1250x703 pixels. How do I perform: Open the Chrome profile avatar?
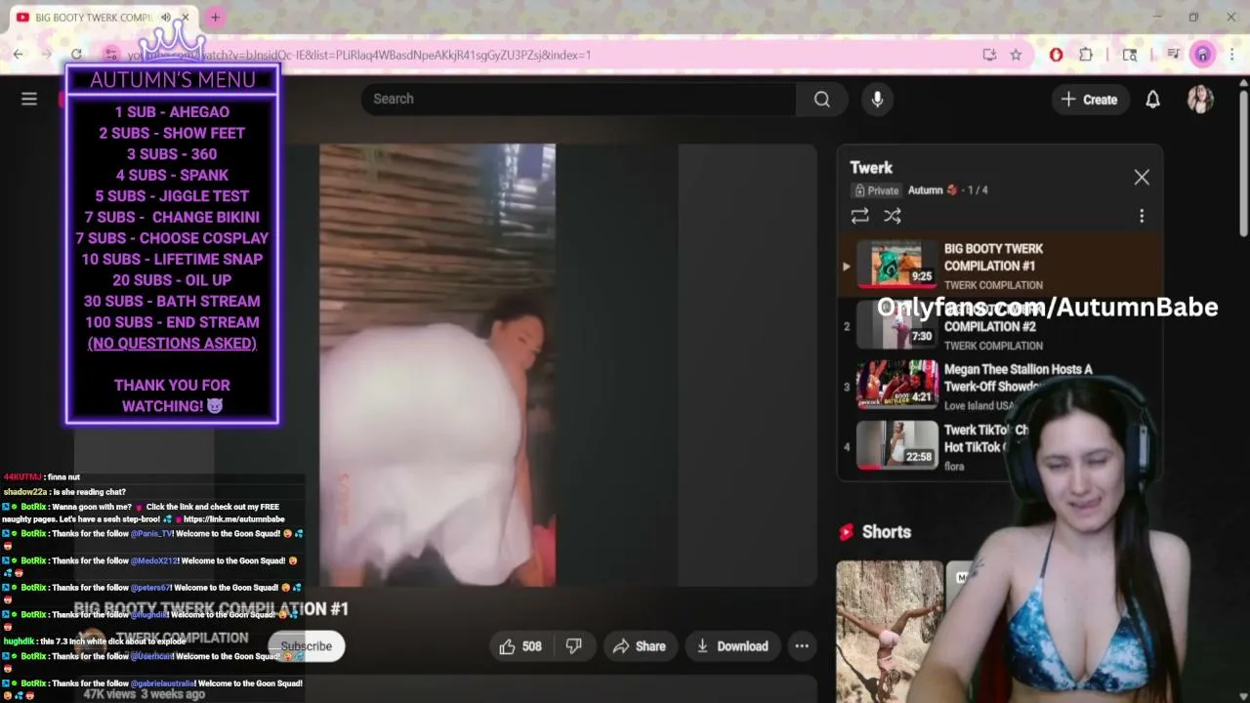coord(1202,55)
